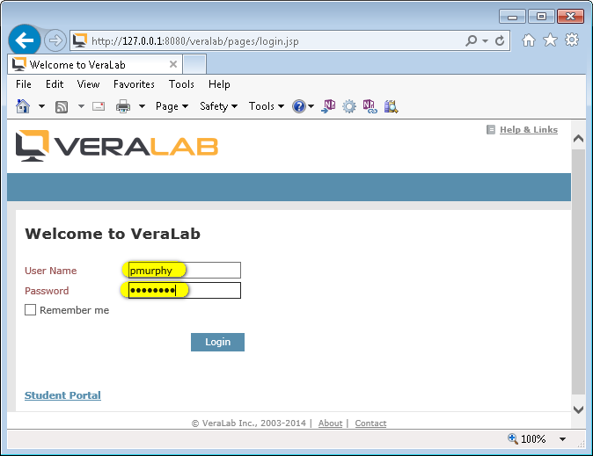This screenshot has width=593, height=456.
Task: Click the RSS feeds icon
Action: (62, 107)
